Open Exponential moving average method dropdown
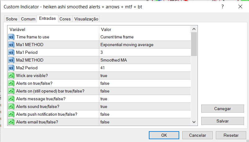 pyautogui.click(x=145, y=45)
